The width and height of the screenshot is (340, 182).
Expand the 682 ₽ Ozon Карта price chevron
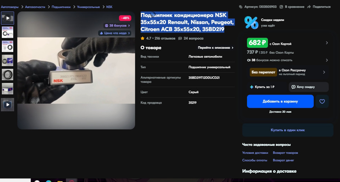tap(327, 43)
